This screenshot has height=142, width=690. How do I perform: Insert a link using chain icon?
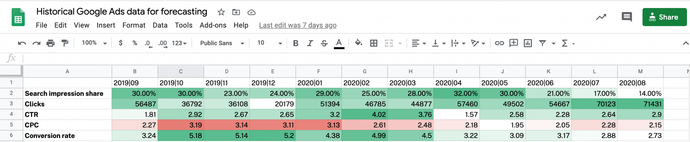pos(499,43)
